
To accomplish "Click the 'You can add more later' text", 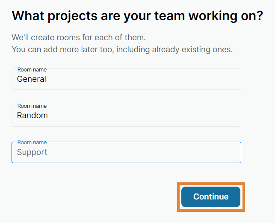I will click(x=122, y=49).
